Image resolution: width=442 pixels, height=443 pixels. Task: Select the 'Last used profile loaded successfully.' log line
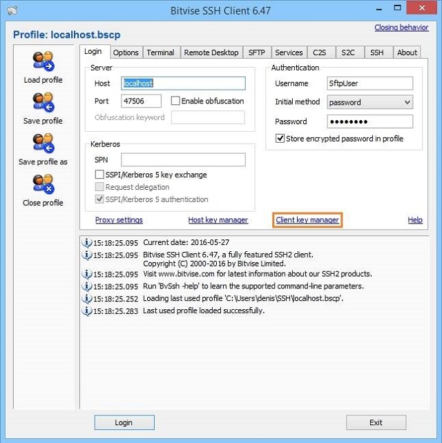pyautogui.click(x=204, y=311)
